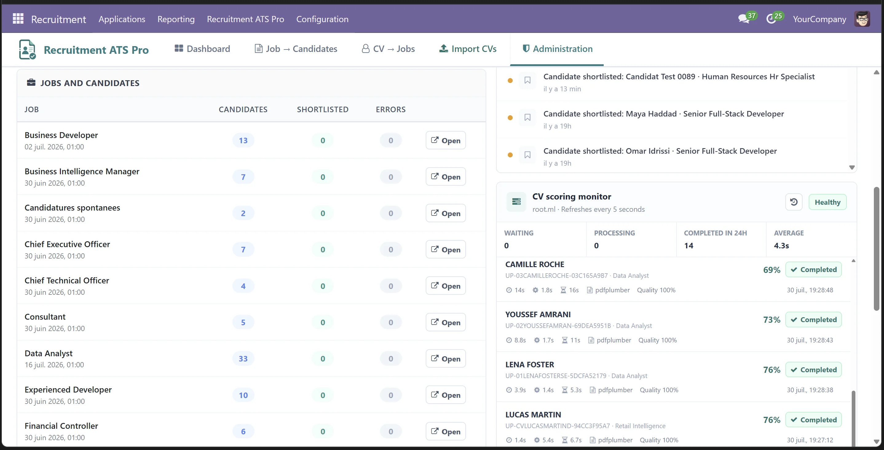
Task: Open the Experienced Developer job
Action: (x=445, y=395)
